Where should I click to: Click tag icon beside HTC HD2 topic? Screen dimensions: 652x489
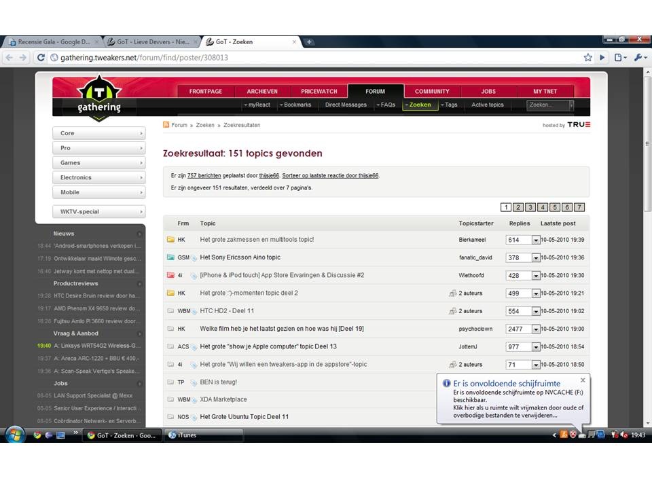194,311
